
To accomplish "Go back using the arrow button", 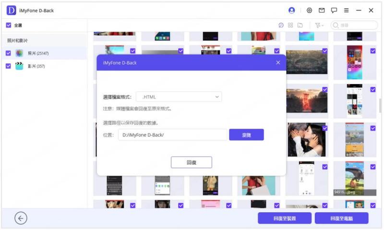I will tap(21, 218).
